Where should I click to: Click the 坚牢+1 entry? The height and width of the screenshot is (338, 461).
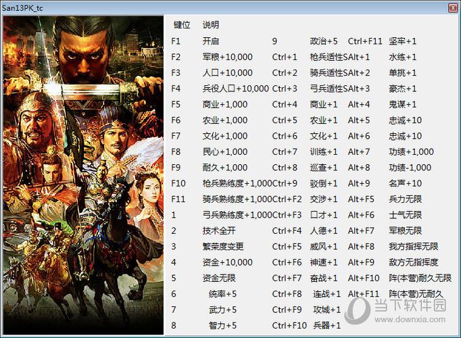click(x=403, y=41)
